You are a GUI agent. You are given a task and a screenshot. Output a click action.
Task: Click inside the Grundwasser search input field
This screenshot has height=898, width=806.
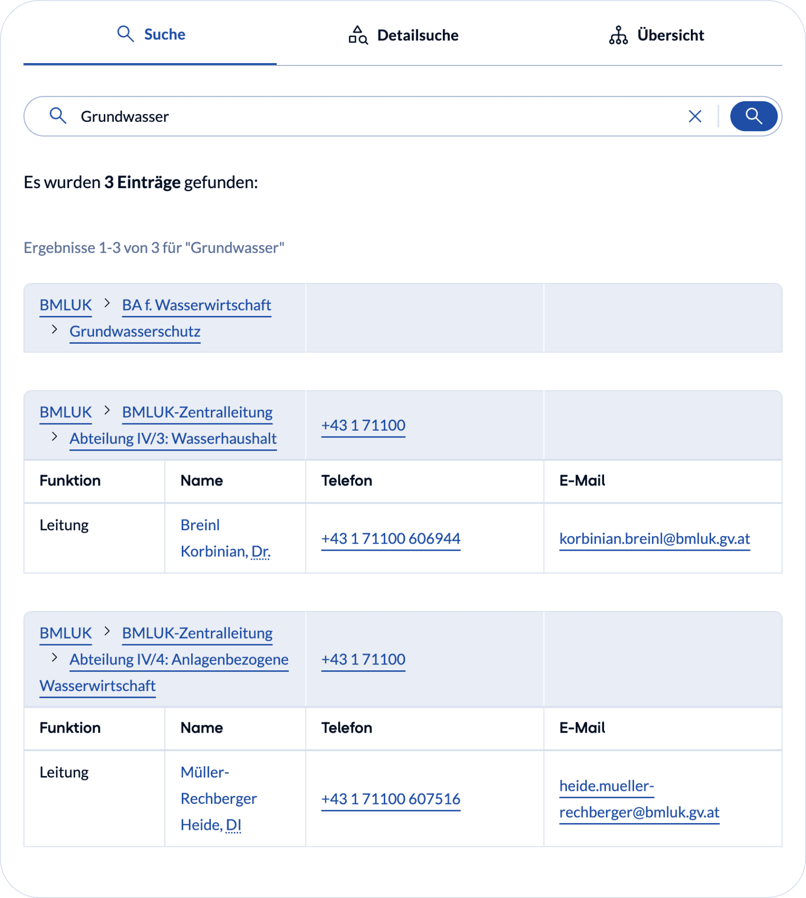coord(313,116)
